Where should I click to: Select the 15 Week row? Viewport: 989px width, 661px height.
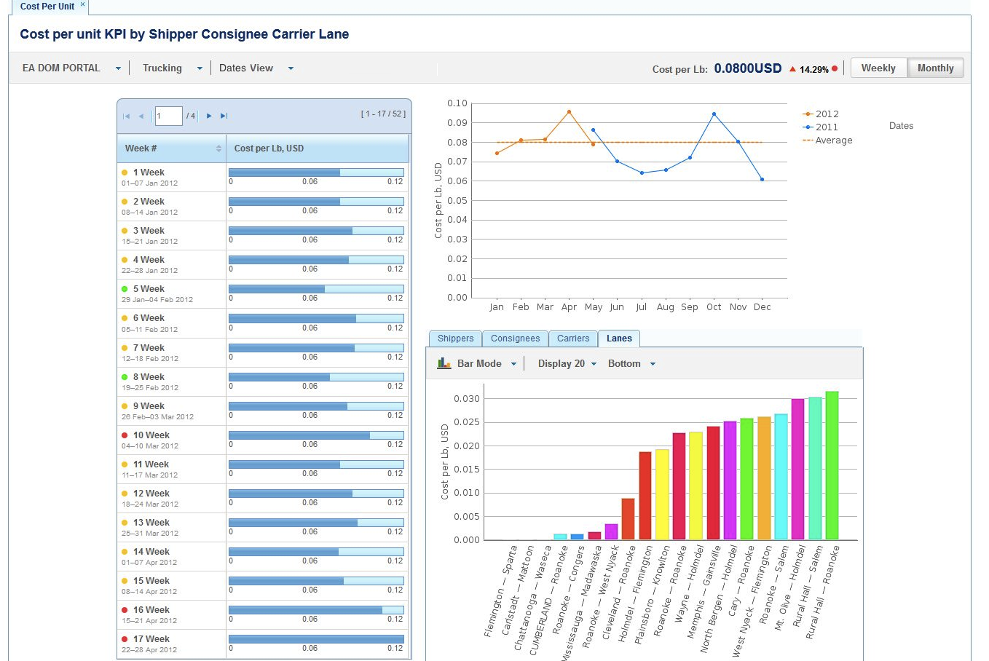pos(264,586)
